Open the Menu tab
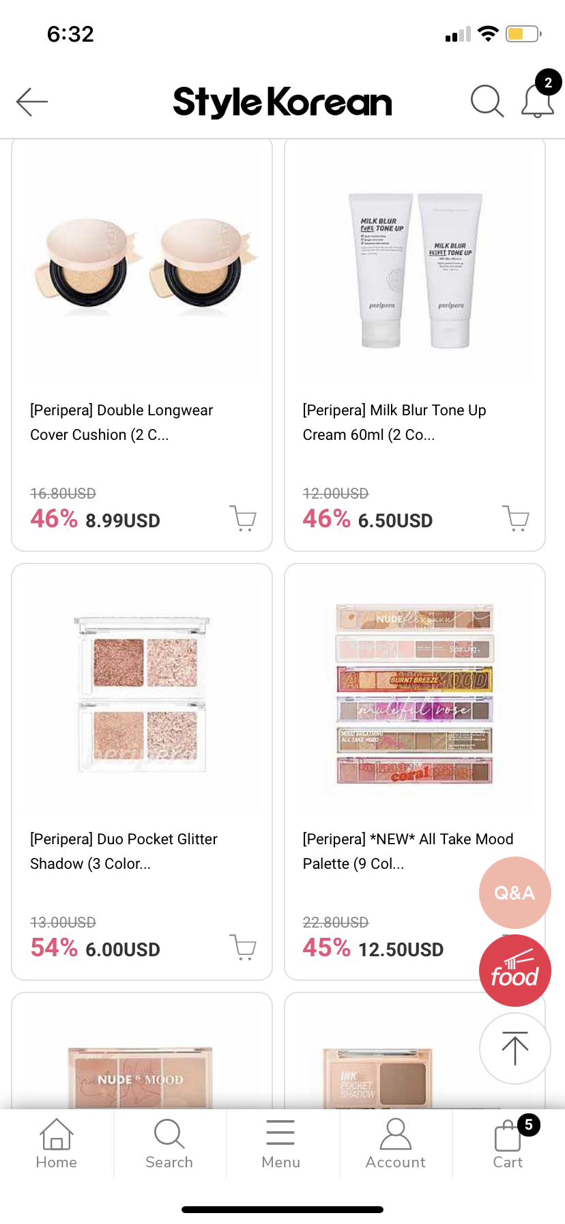Image resolution: width=565 pixels, height=1224 pixels. [x=280, y=1144]
